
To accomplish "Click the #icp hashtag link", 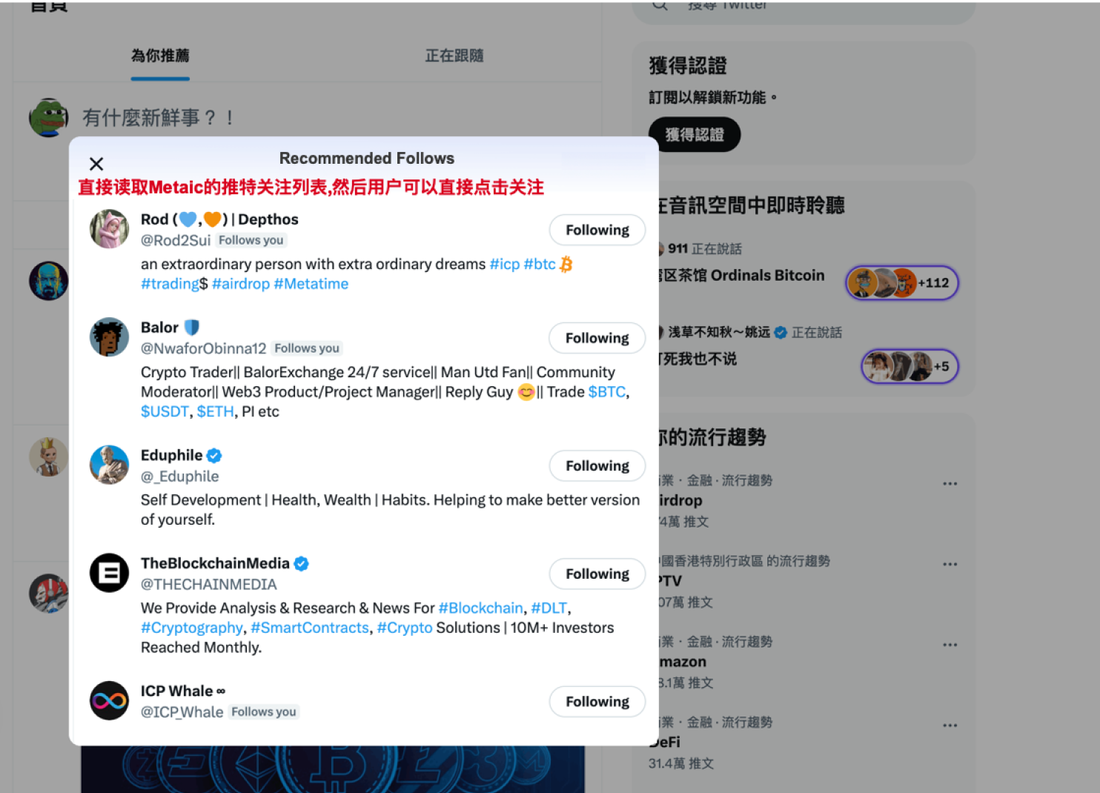I will click(505, 264).
